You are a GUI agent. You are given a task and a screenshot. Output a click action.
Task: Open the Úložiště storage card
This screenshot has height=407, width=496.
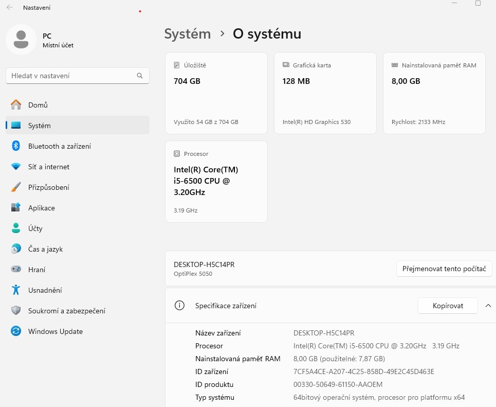point(216,93)
